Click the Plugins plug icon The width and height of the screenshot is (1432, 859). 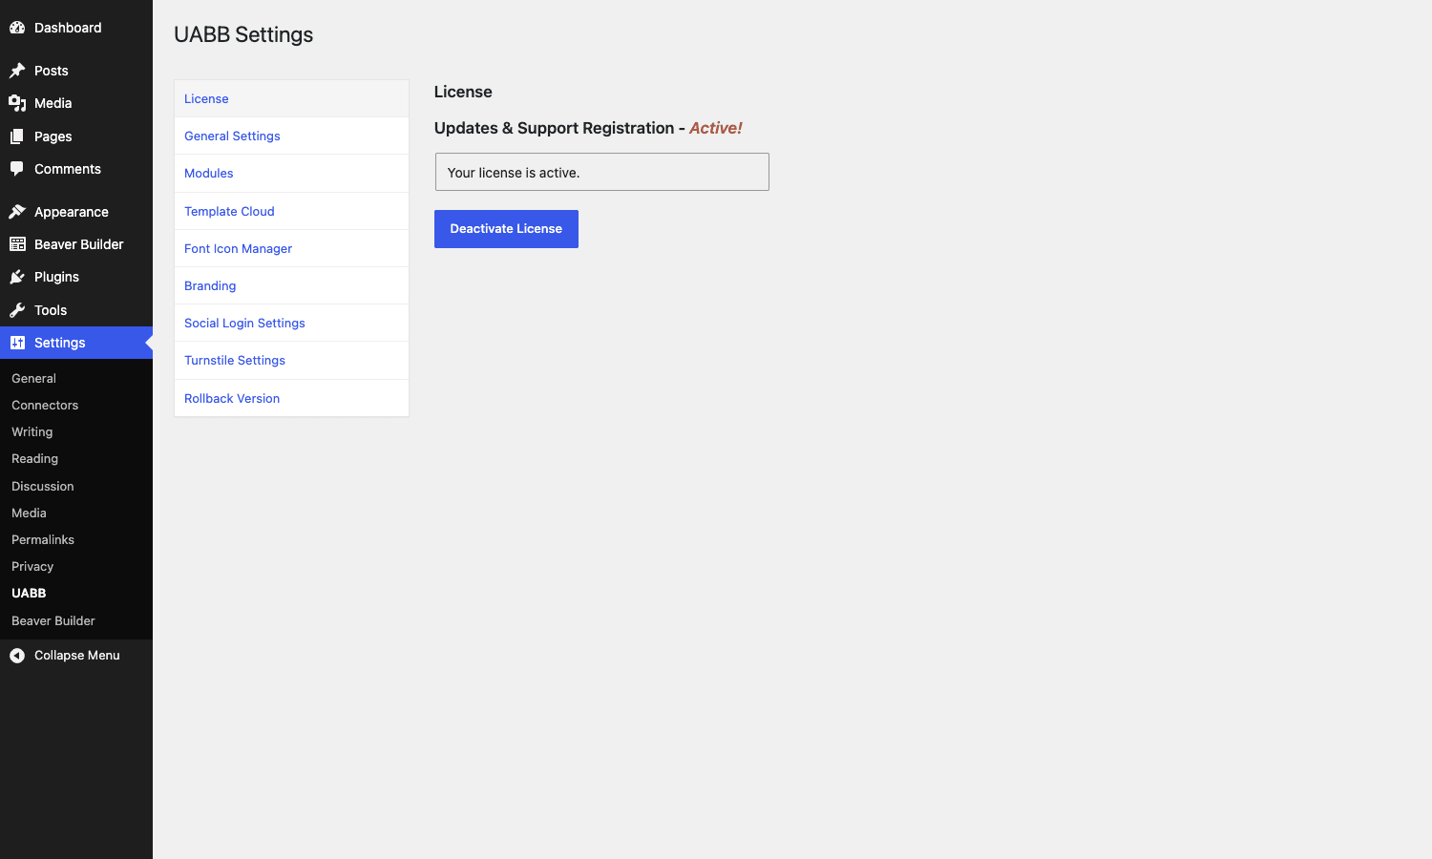click(17, 277)
